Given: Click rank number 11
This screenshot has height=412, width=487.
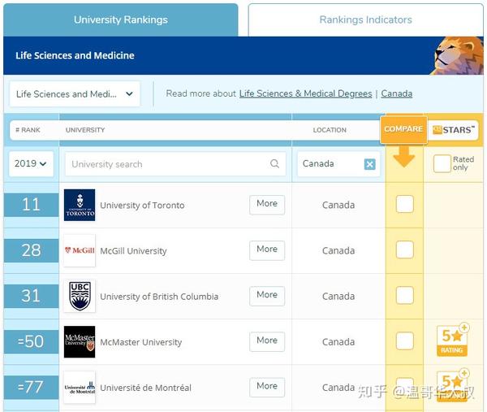Looking at the screenshot, I should pos(31,205).
